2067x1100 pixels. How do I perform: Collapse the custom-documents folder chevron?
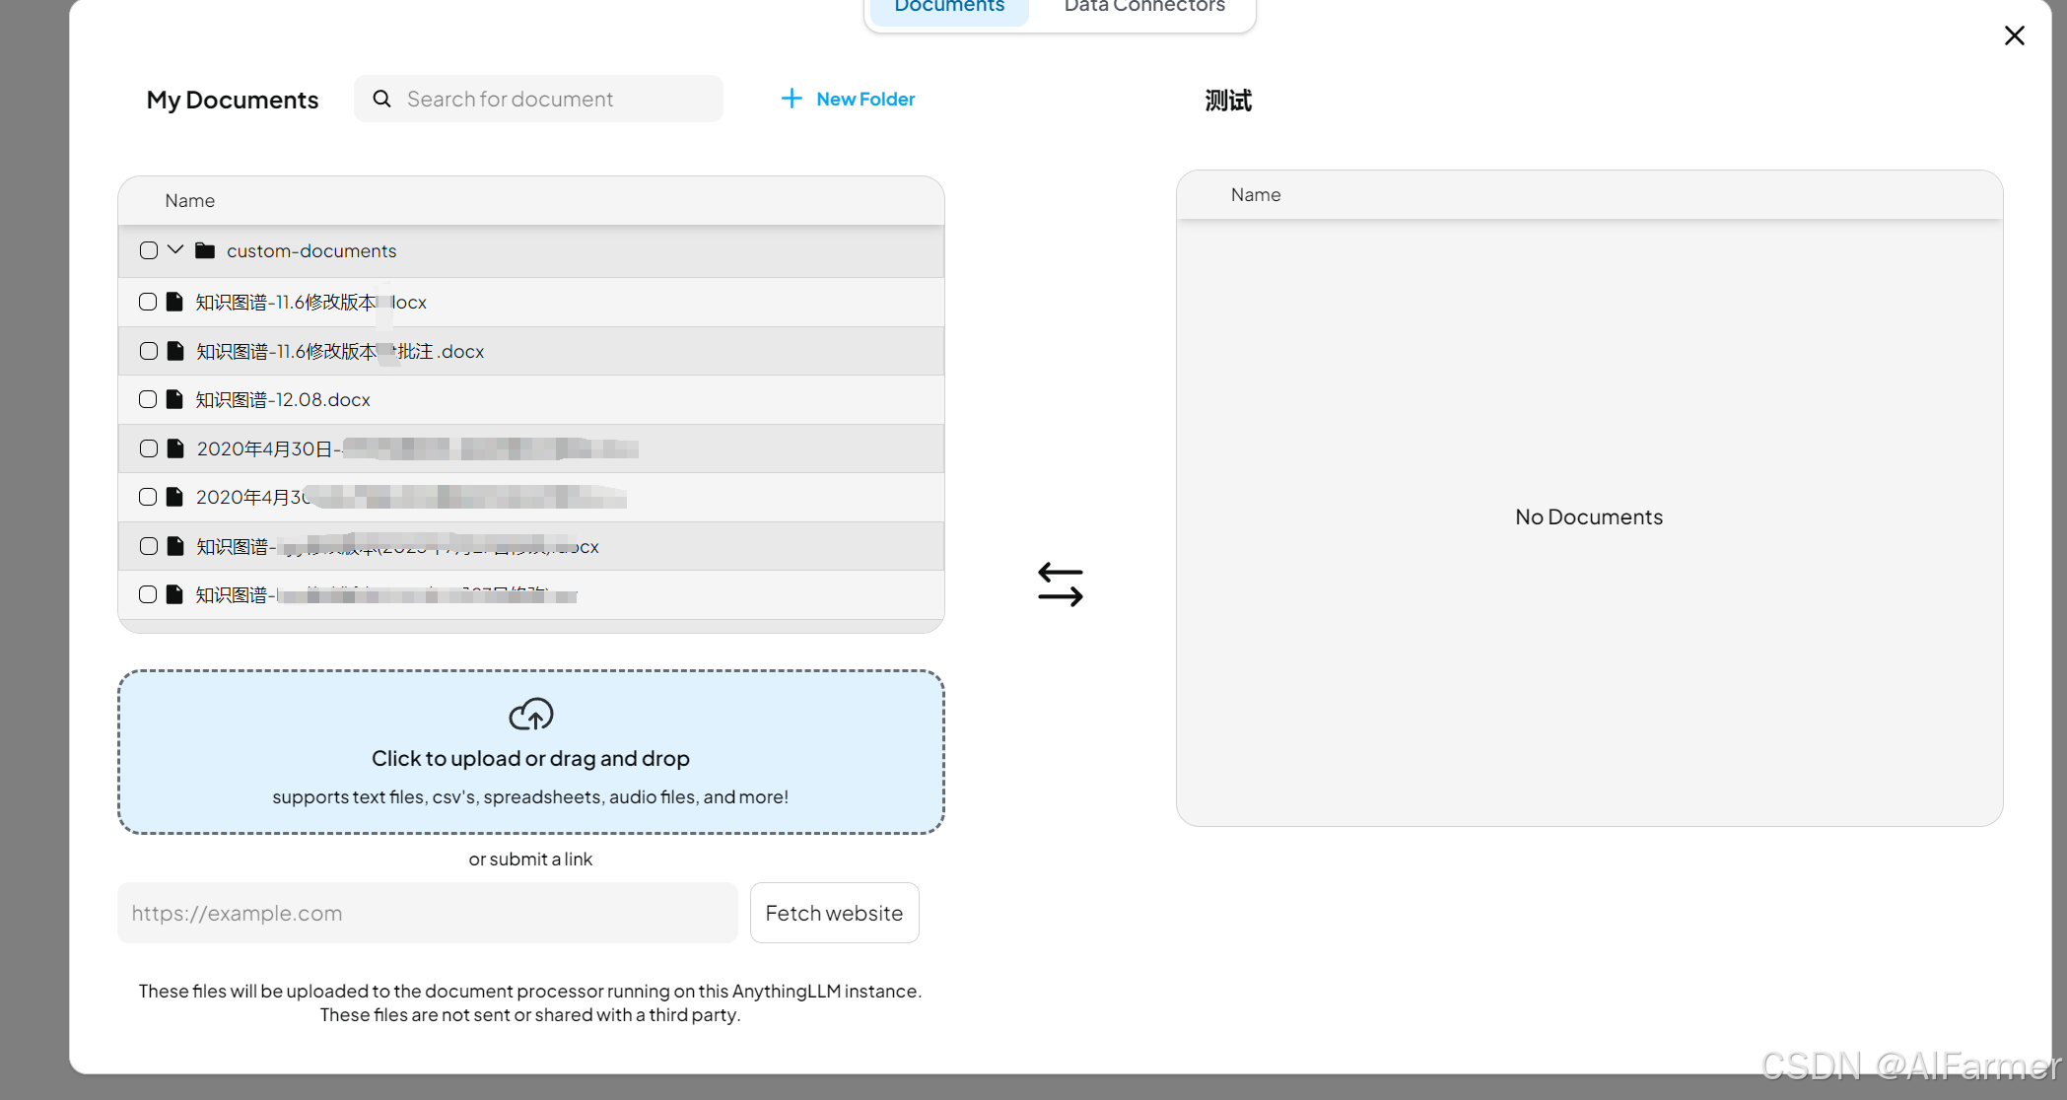point(175,249)
